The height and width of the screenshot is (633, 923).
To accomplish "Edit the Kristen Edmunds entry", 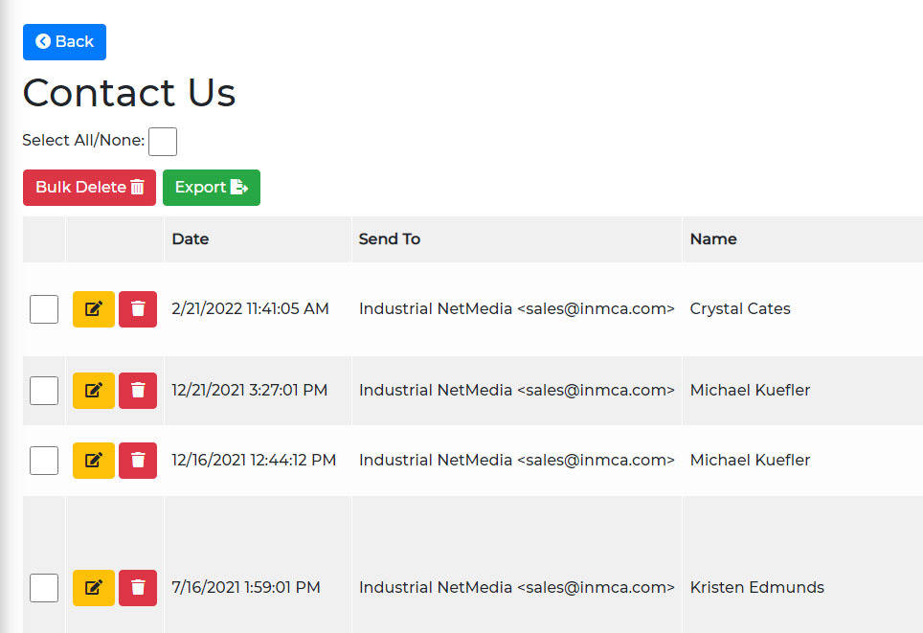I will (94, 588).
